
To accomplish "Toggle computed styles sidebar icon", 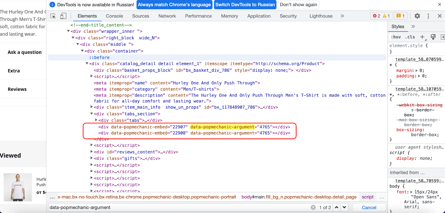I will pyautogui.click(x=442, y=37).
